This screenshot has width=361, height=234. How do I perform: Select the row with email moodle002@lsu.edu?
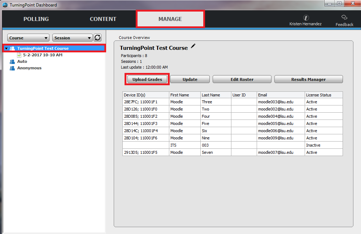(232, 109)
